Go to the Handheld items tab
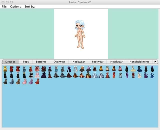Viewport: 160px width, 130px height. 139,62
